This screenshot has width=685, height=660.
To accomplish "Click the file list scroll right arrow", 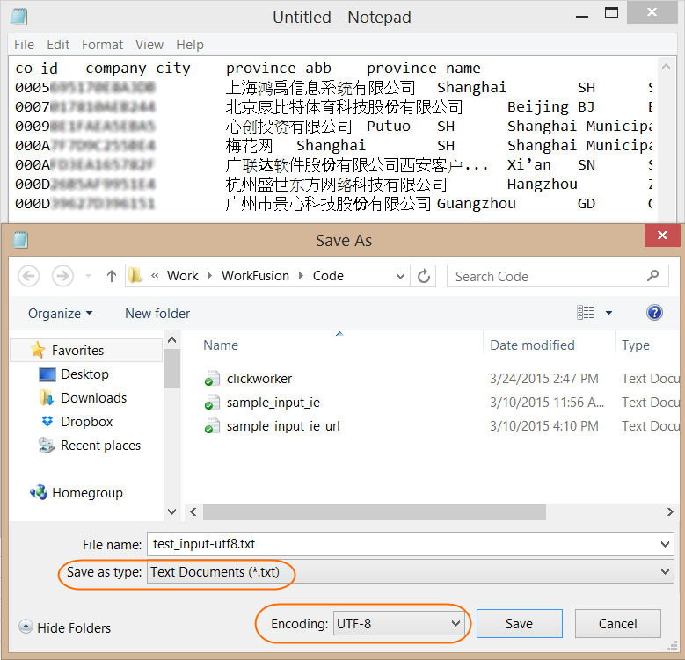I will point(670,511).
